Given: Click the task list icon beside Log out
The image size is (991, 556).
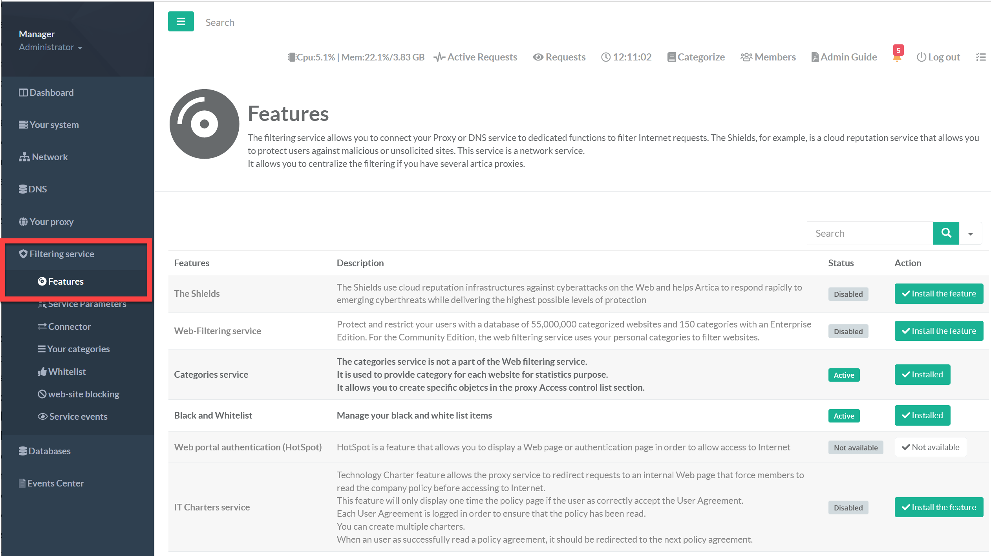Looking at the screenshot, I should [x=981, y=57].
